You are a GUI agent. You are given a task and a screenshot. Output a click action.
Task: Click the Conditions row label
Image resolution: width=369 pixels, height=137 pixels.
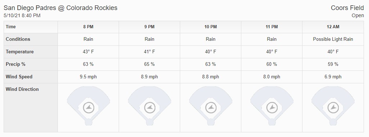pos(18,39)
